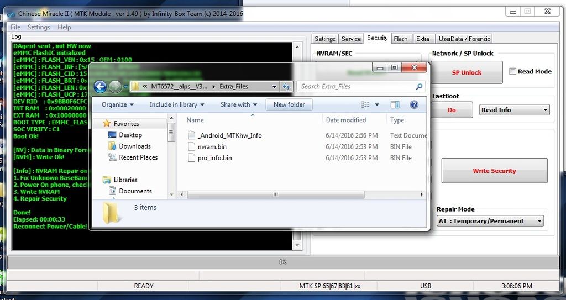Viewport: 566px width, 300px height.
Task: Select the nvram.bin file
Action: coord(212,146)
